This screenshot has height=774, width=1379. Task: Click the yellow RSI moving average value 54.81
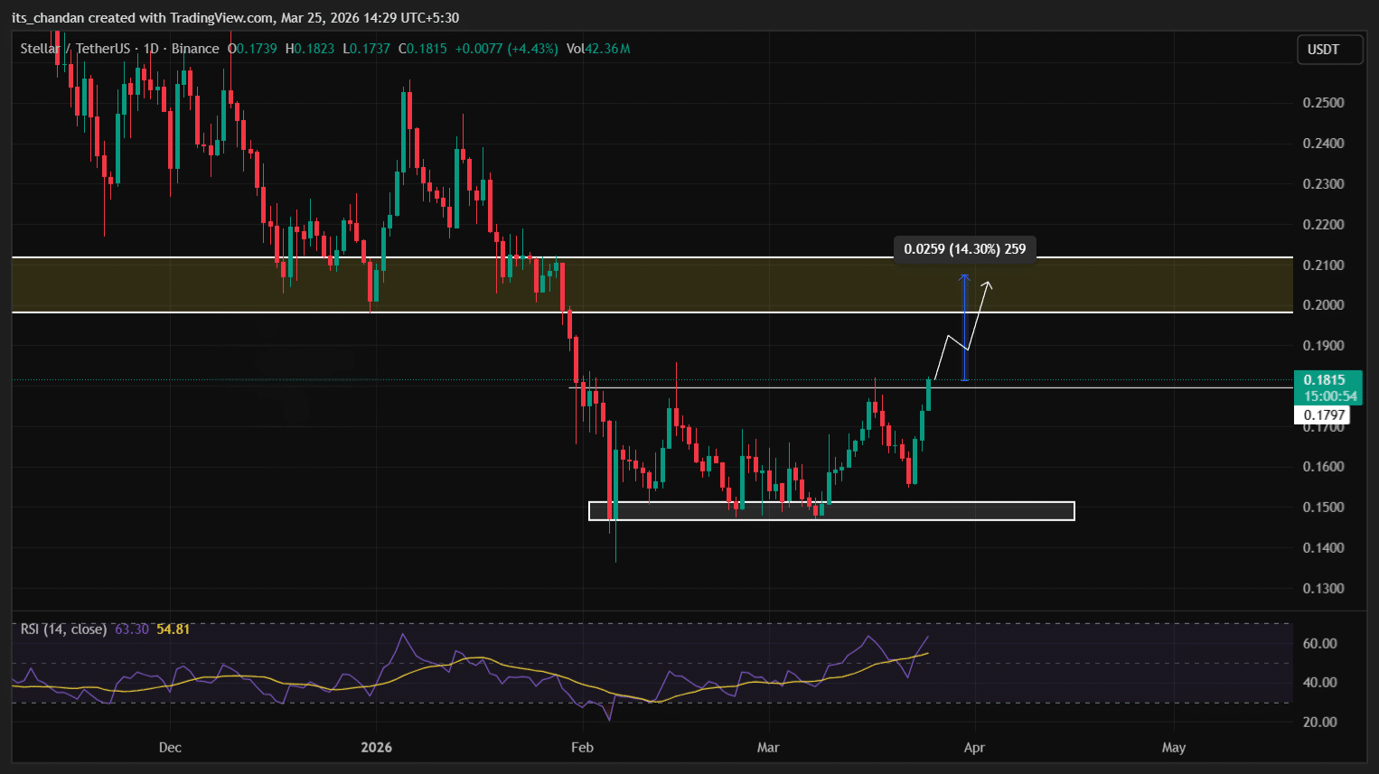pos(172,629)
